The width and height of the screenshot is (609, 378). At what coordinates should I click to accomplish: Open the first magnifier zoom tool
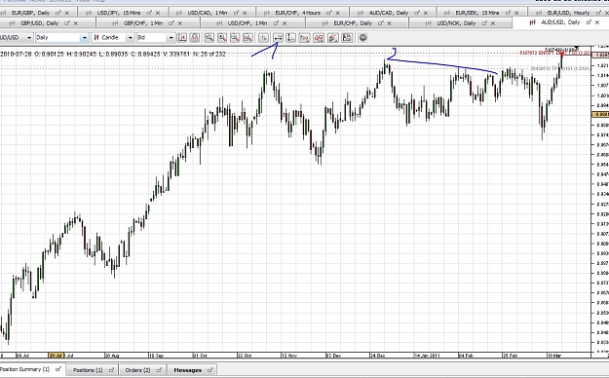[x=209, y=38]
